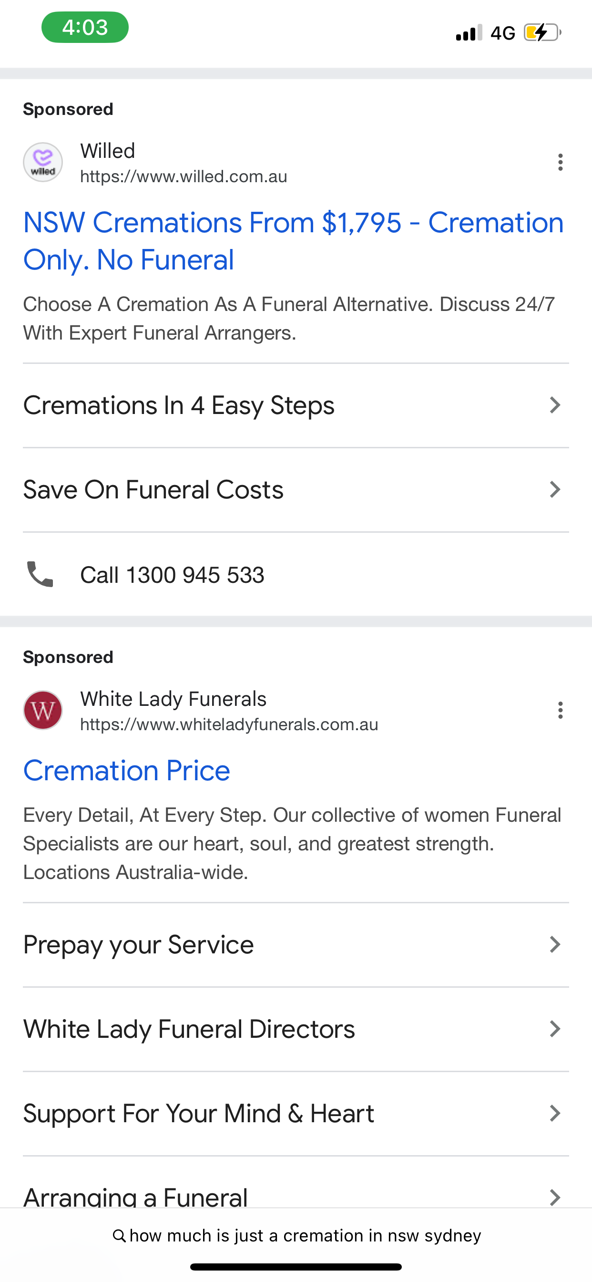Screen dimensions: 592x1282
Task: Open the White Lady Funerals ad options menu
Action: [x=560, y=710]
